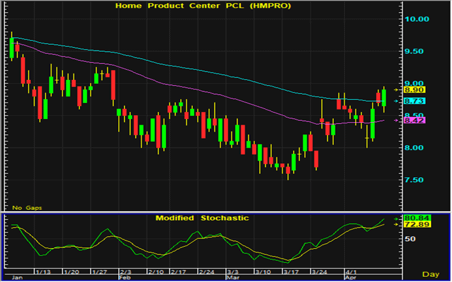Select the 2/24 date marker on time axis
This screenshot has height=282, width=452.
[206, 272]
